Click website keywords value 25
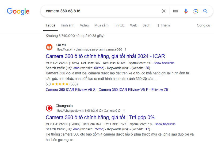Viewport: 214px width, 143px height. 147,68
